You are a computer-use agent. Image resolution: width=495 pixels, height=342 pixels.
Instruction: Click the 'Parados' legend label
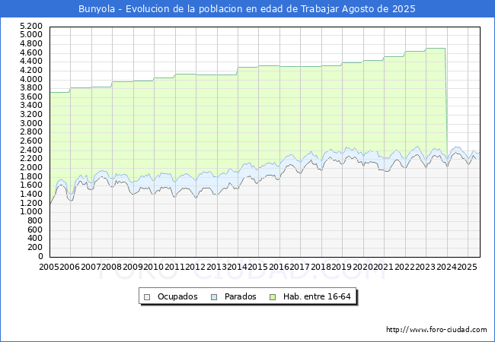[x=240, y=296]
